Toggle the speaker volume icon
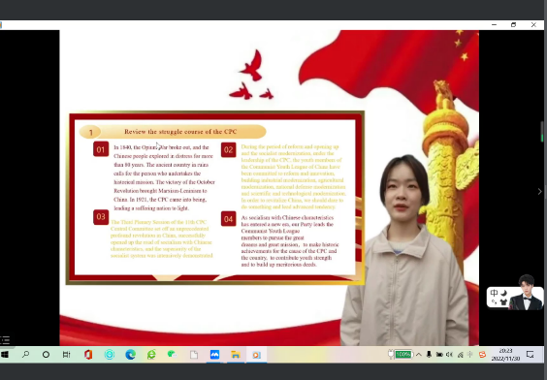This screenshot has height=380, width=547. (449, 355)
